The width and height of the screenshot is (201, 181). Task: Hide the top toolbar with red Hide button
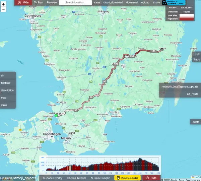[x=23, y=2]
